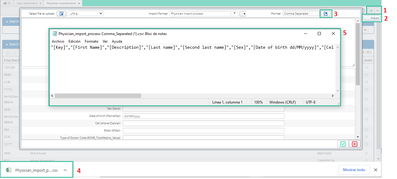Viewport: 397px width, 179px height.
Task: Open the Edición menu in Notepad
Action: coord(74,41)
